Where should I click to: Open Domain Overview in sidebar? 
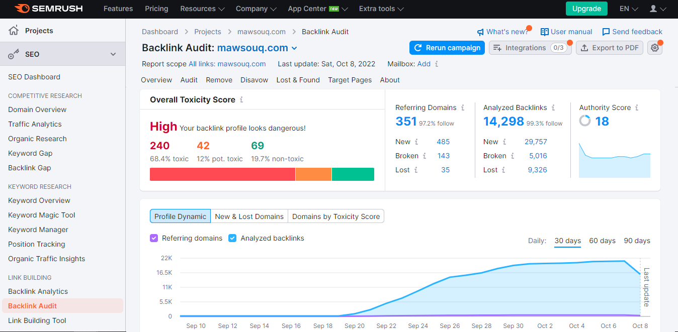pyautogui.click(x=37, y=109)
